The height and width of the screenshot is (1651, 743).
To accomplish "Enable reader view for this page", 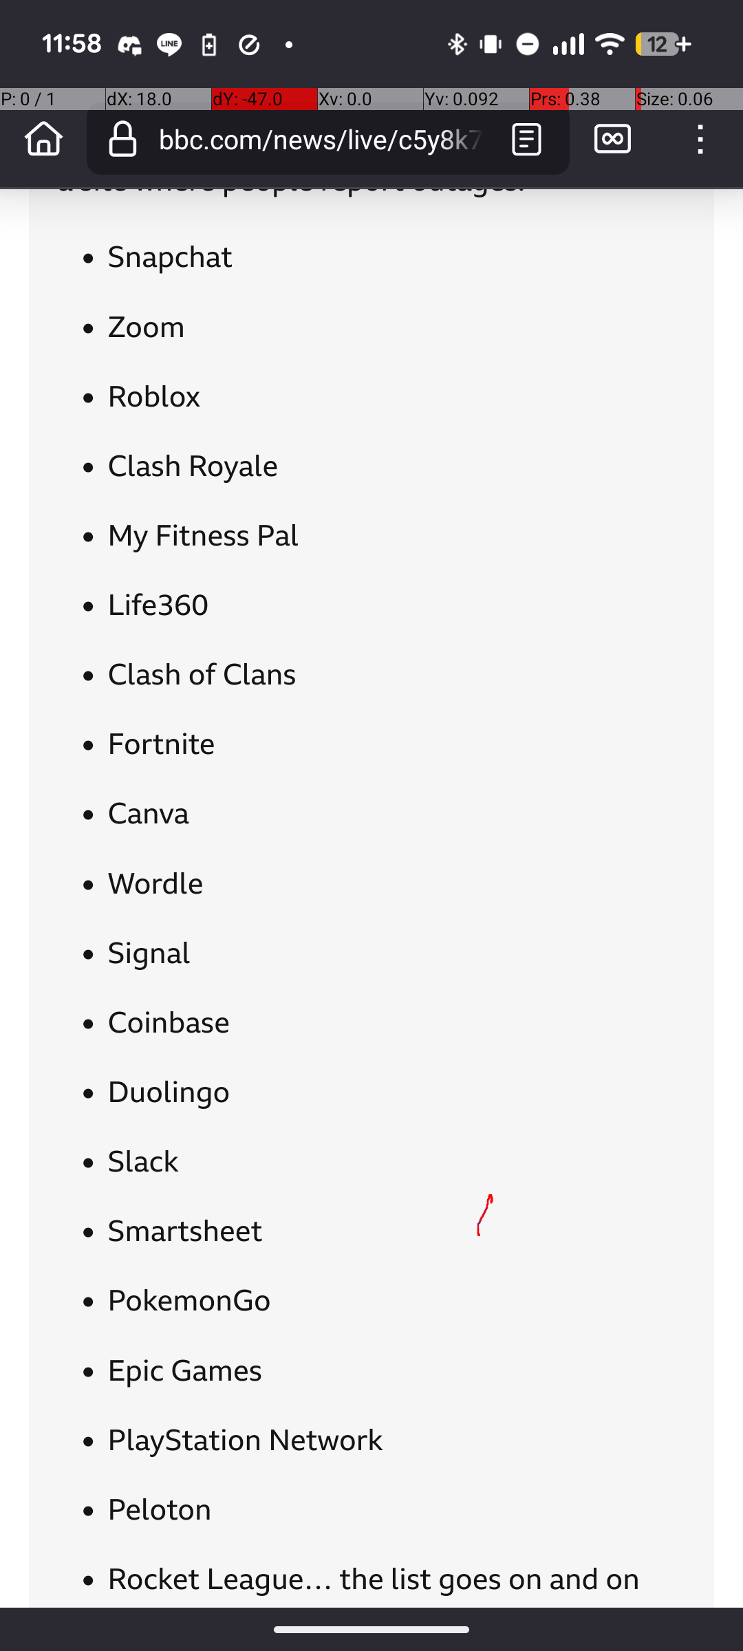I will click(x=527, y=140).
